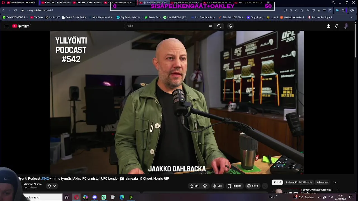This screenshot has width=358, height=201.
Task: Open the YouTube bookmark
Action: [x=37, y=17]
